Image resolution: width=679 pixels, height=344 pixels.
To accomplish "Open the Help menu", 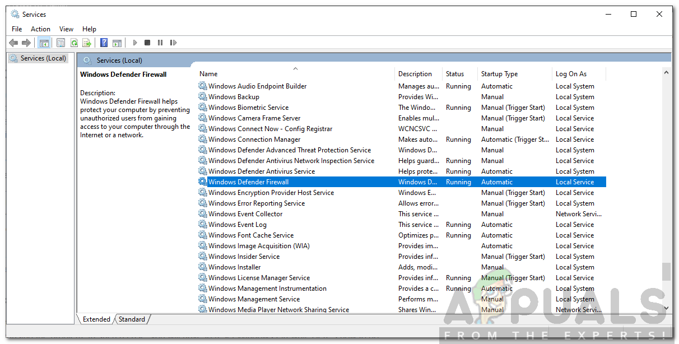I will tap(89, 29).
